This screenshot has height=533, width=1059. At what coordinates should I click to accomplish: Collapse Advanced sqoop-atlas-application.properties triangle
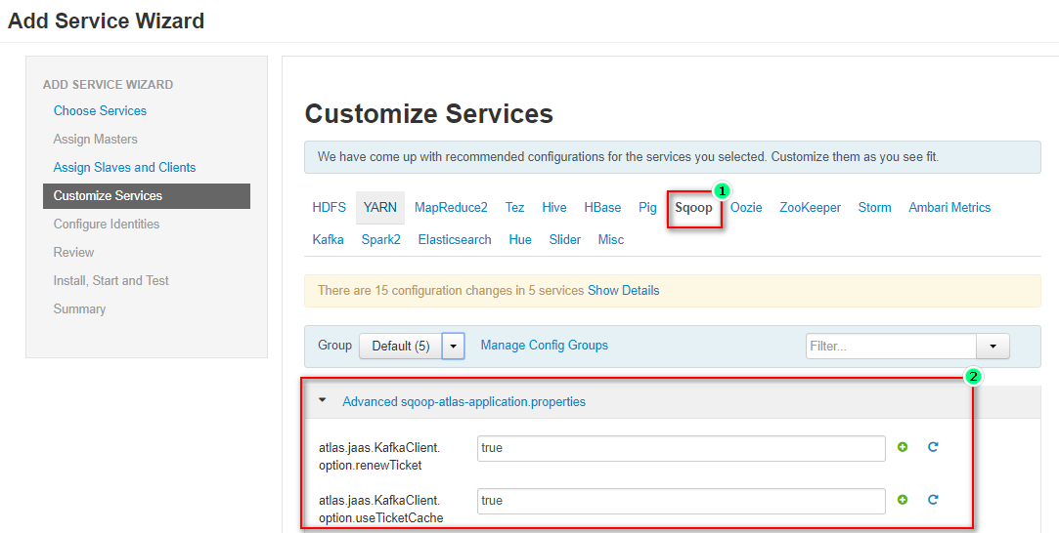click(x=323, y=400)
